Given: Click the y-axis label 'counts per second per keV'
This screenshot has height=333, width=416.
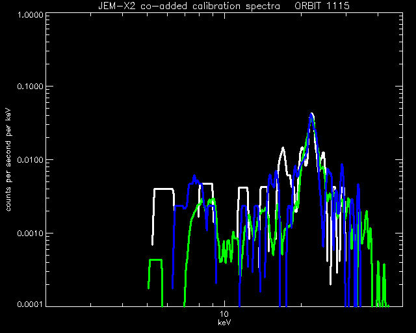Looking at the screenshot, I should coord(8,160).
